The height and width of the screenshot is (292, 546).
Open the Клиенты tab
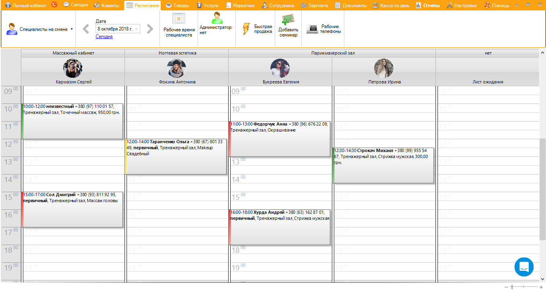tap(106, 6)
